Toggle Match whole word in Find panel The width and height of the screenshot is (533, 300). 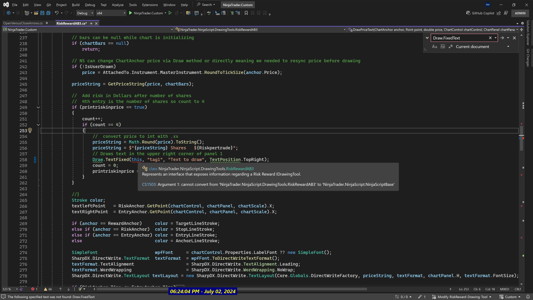pyautogui.click(x=443, y=47)
